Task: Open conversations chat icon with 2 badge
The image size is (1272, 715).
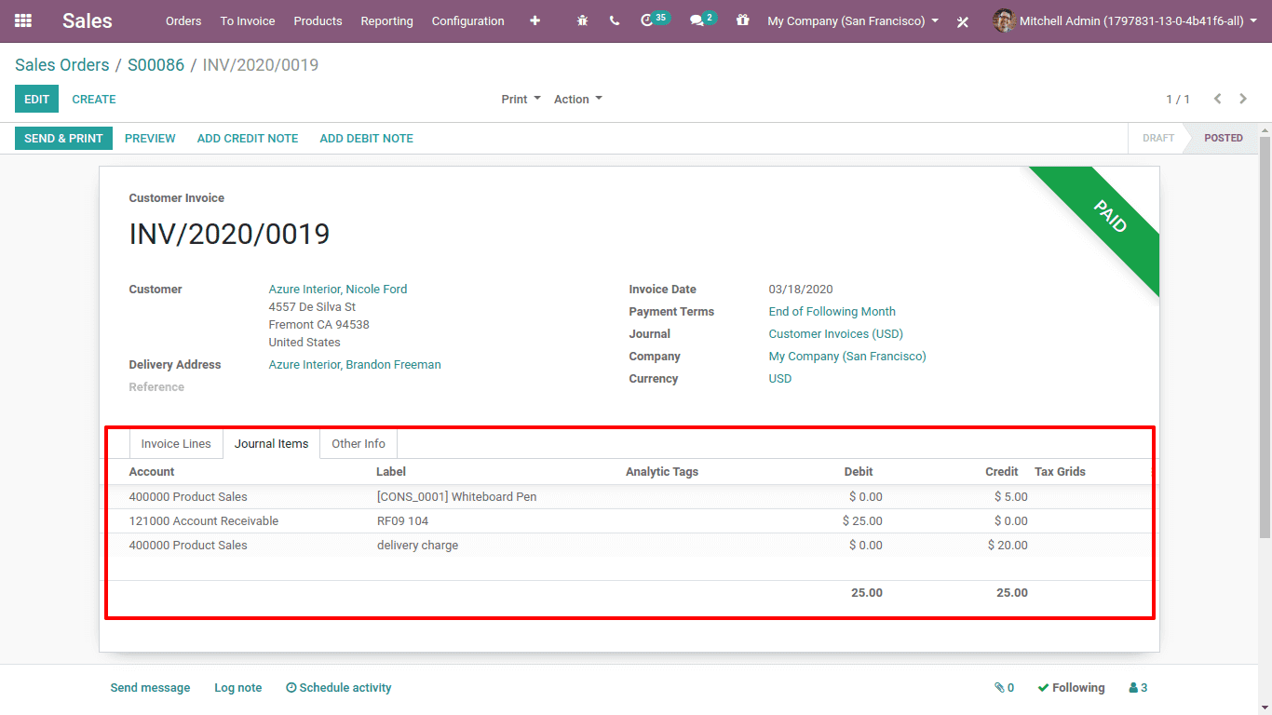Action: [x=703, y=20]
